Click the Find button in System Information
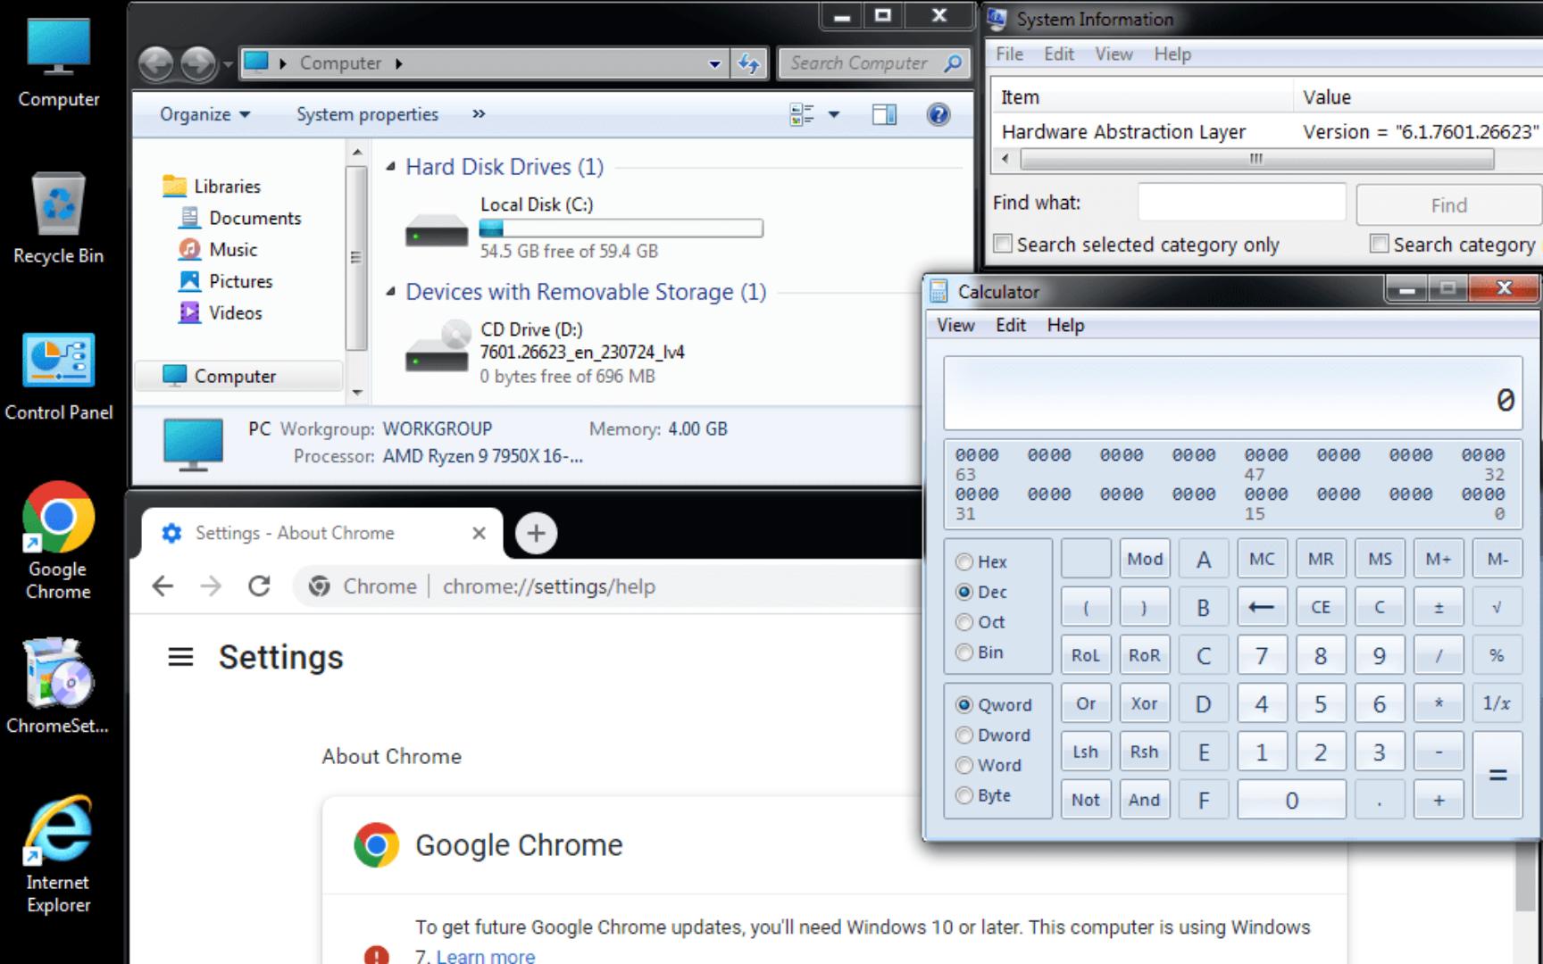Viewport: 1543px width, 964px height. pyautogui.click(x=1448, y=205)
